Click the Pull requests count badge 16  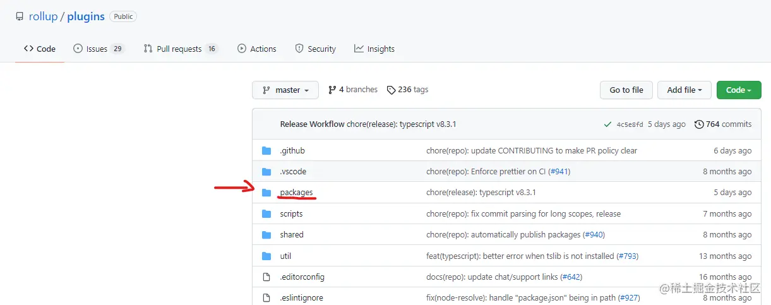coord(212,49)
